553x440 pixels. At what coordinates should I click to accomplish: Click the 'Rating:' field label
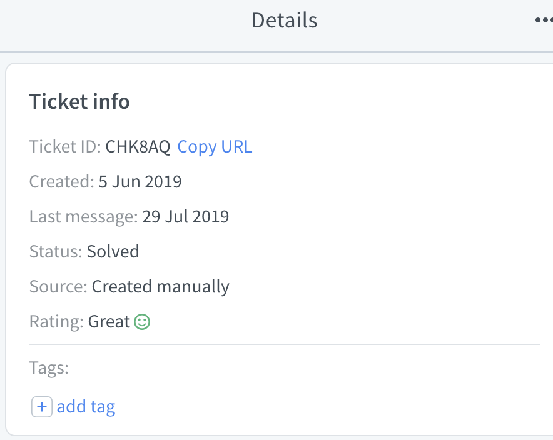(x=56, y=322)
